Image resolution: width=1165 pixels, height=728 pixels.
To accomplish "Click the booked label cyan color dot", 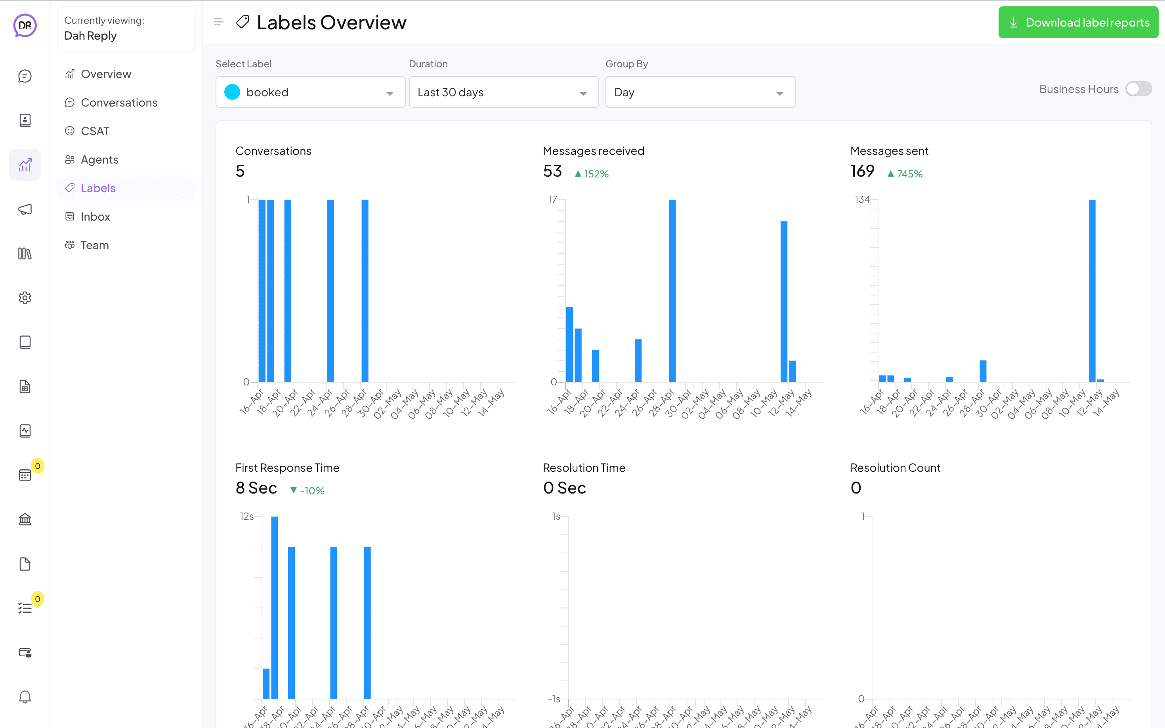I will pos(232,92).
